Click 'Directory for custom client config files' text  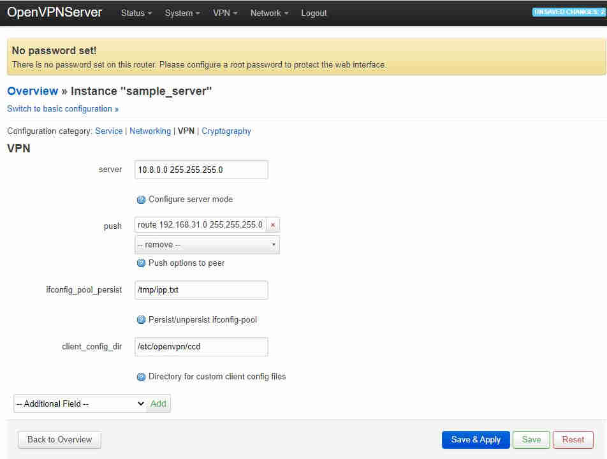pyautogui.click(x=217, y=377)
